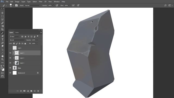Viewport: 174px width, 98px height.
Task: Open the Filter menu
Action: pyautogui.click(x=41, y=2)
